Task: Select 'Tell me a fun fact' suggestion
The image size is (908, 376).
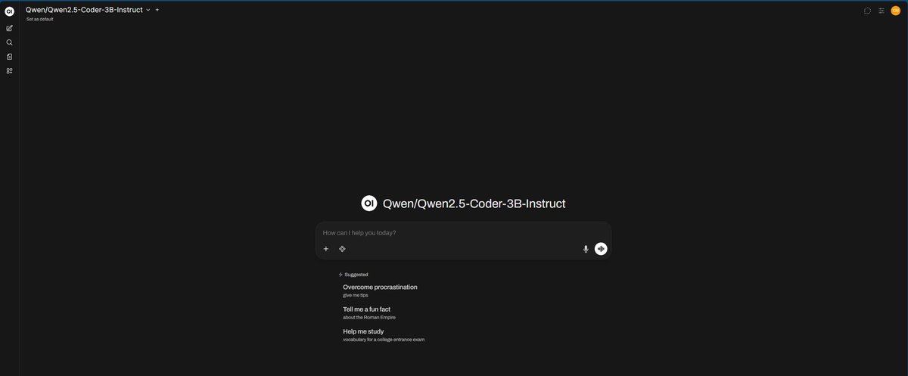Action: [369, 312]
